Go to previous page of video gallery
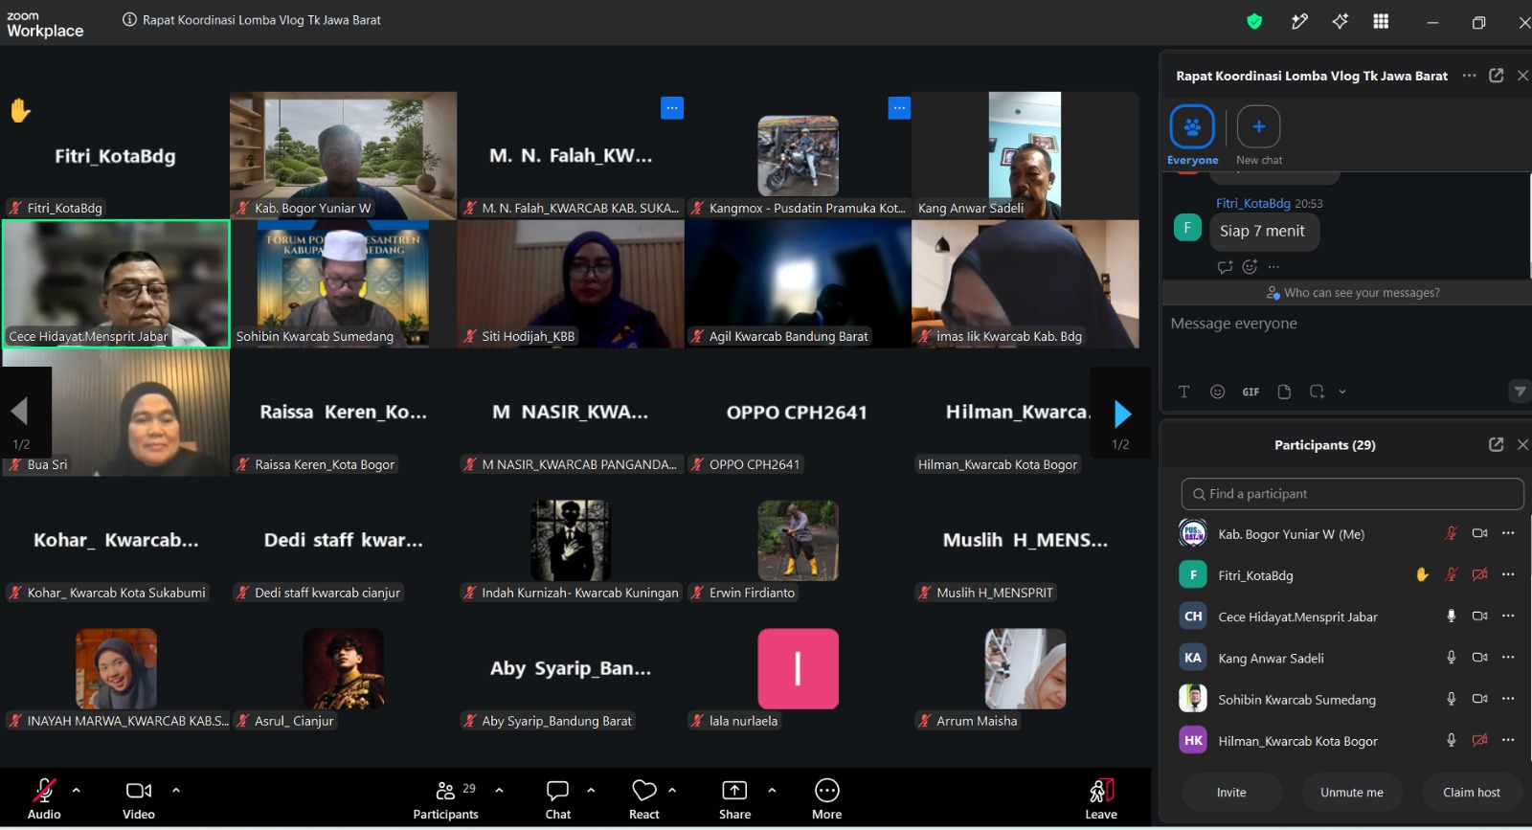This screenshot has width=1532, height=830. pyautogui.click(x=21, y=414)
